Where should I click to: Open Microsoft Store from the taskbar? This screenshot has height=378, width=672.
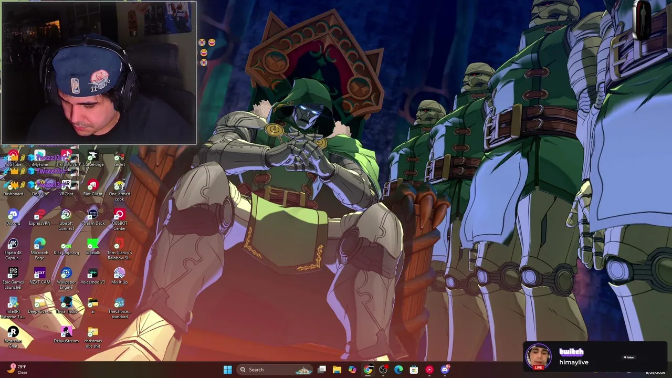click(x=414, y=370)
